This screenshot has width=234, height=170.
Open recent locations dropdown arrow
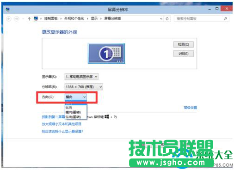pyautogui.click(x=23, y=19)
